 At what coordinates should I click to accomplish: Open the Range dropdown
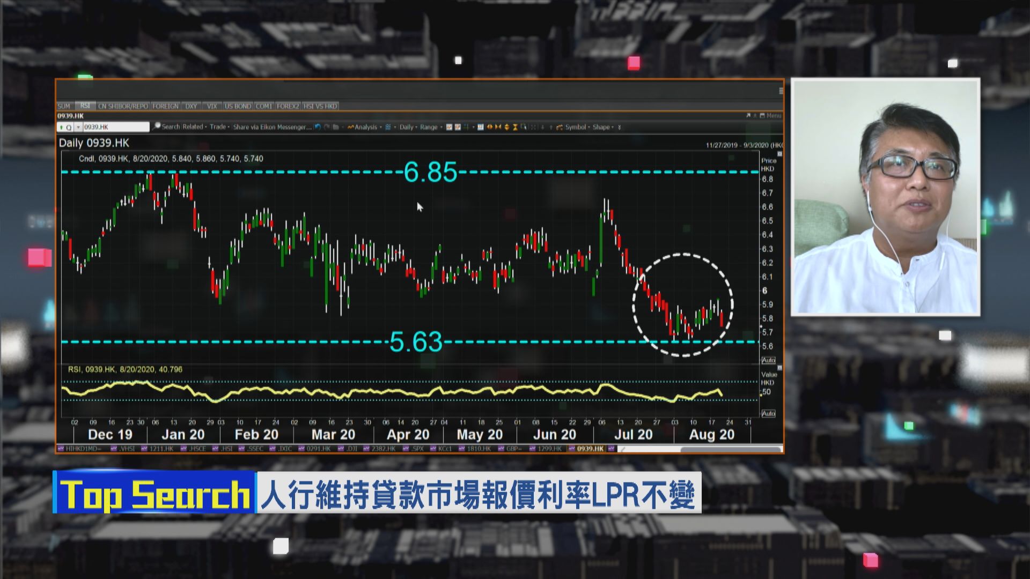(430, 127)
